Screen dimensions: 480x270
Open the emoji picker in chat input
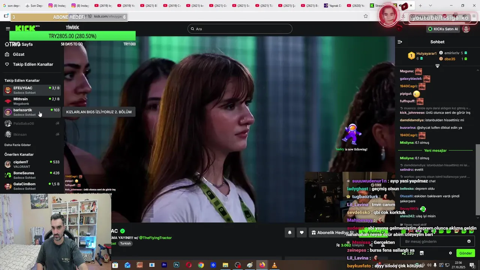(469, 241)
